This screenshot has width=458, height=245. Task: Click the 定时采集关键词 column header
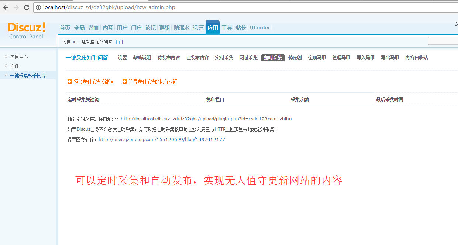point(83,99)
